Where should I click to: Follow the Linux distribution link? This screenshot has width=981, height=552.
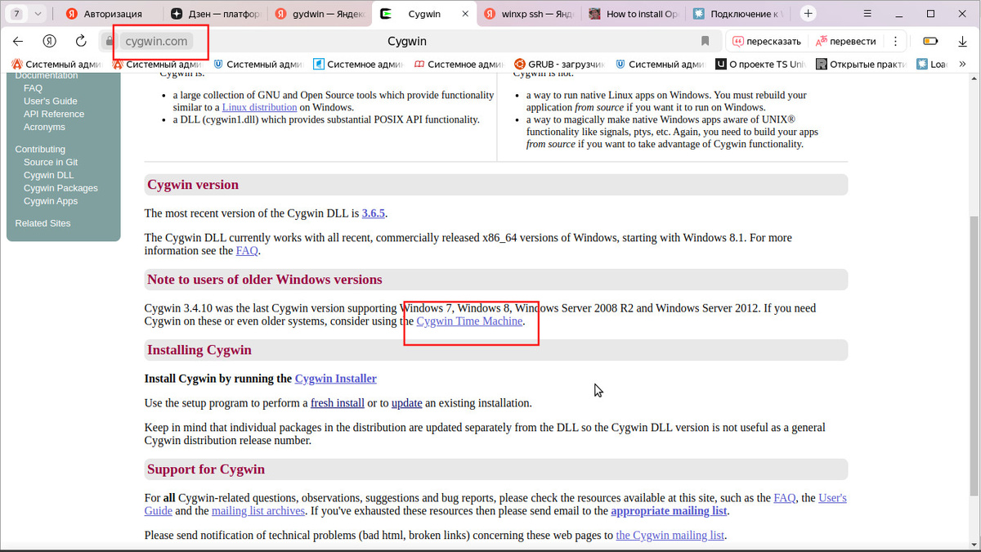[259, 107]
